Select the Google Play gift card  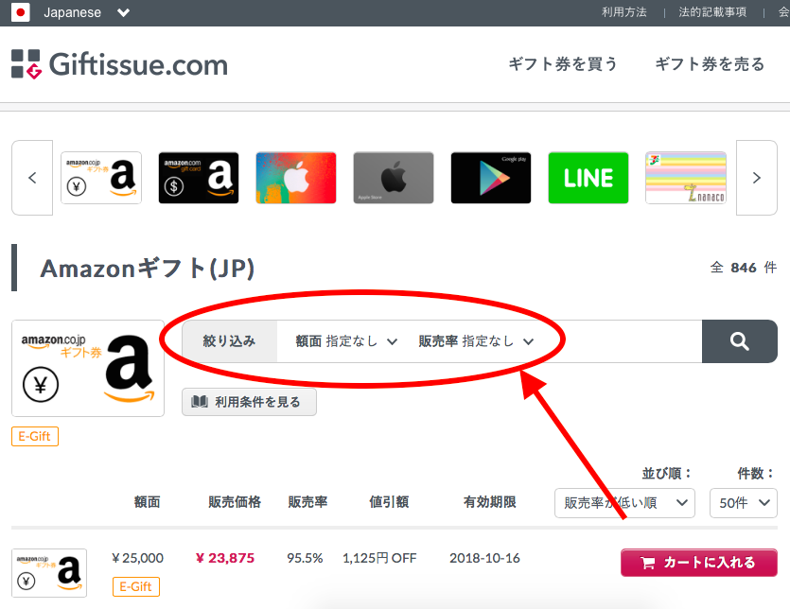[491, 178]
